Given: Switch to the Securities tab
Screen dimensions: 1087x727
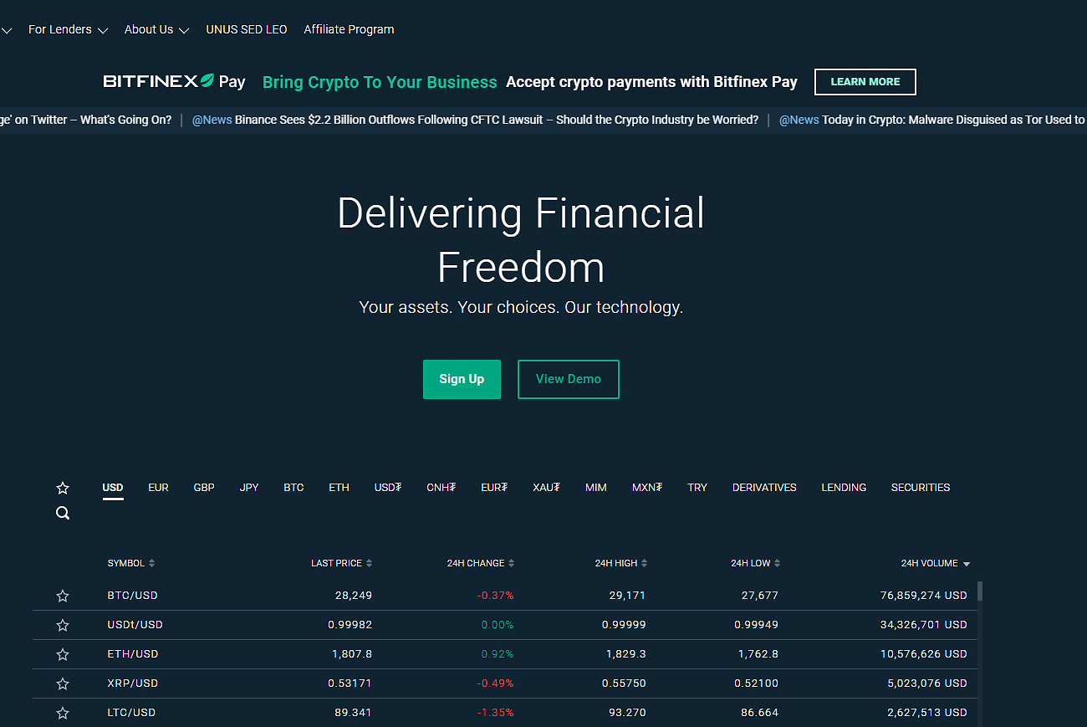Looking at the screenshot, I should 921,488.
